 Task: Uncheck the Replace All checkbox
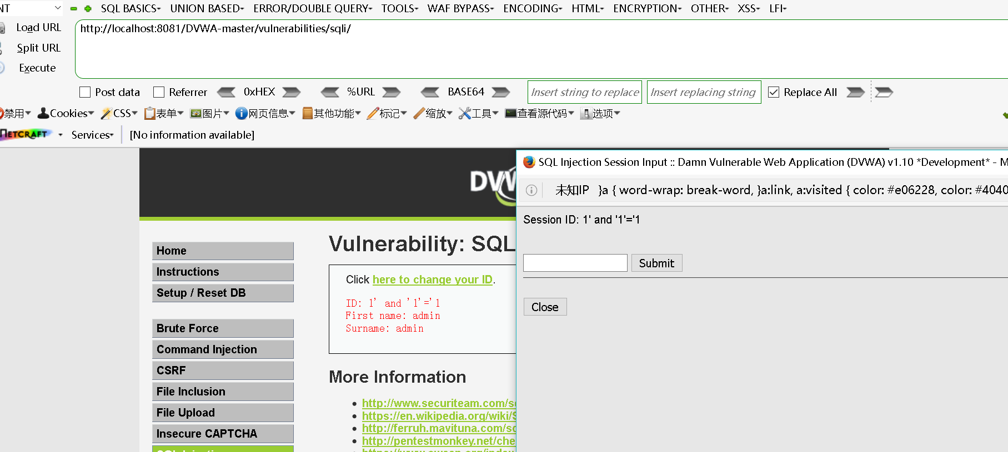click(x=774, y=92)
